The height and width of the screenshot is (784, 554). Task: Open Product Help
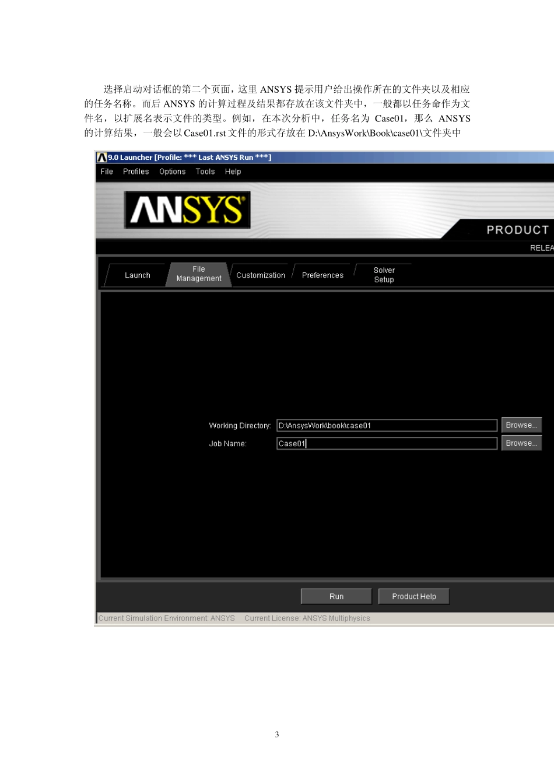point(414,596)
